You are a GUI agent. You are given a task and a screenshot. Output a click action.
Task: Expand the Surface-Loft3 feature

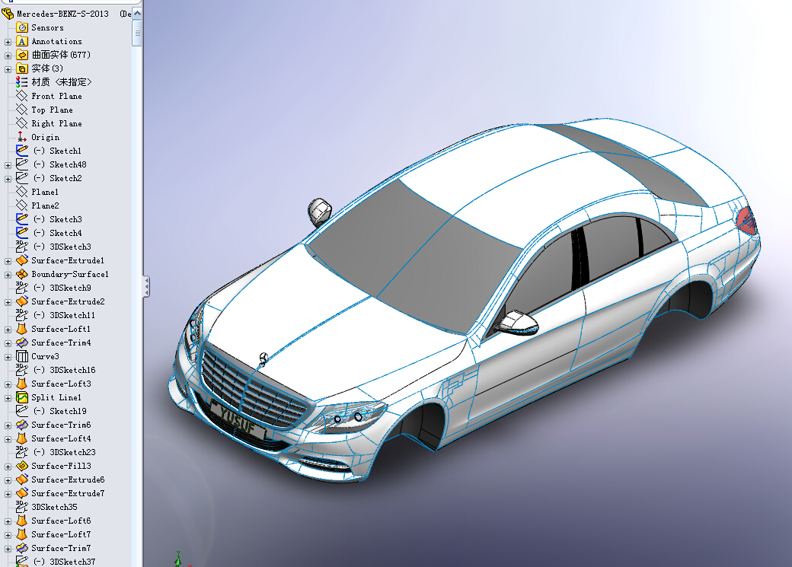click(x=8, y=384)
